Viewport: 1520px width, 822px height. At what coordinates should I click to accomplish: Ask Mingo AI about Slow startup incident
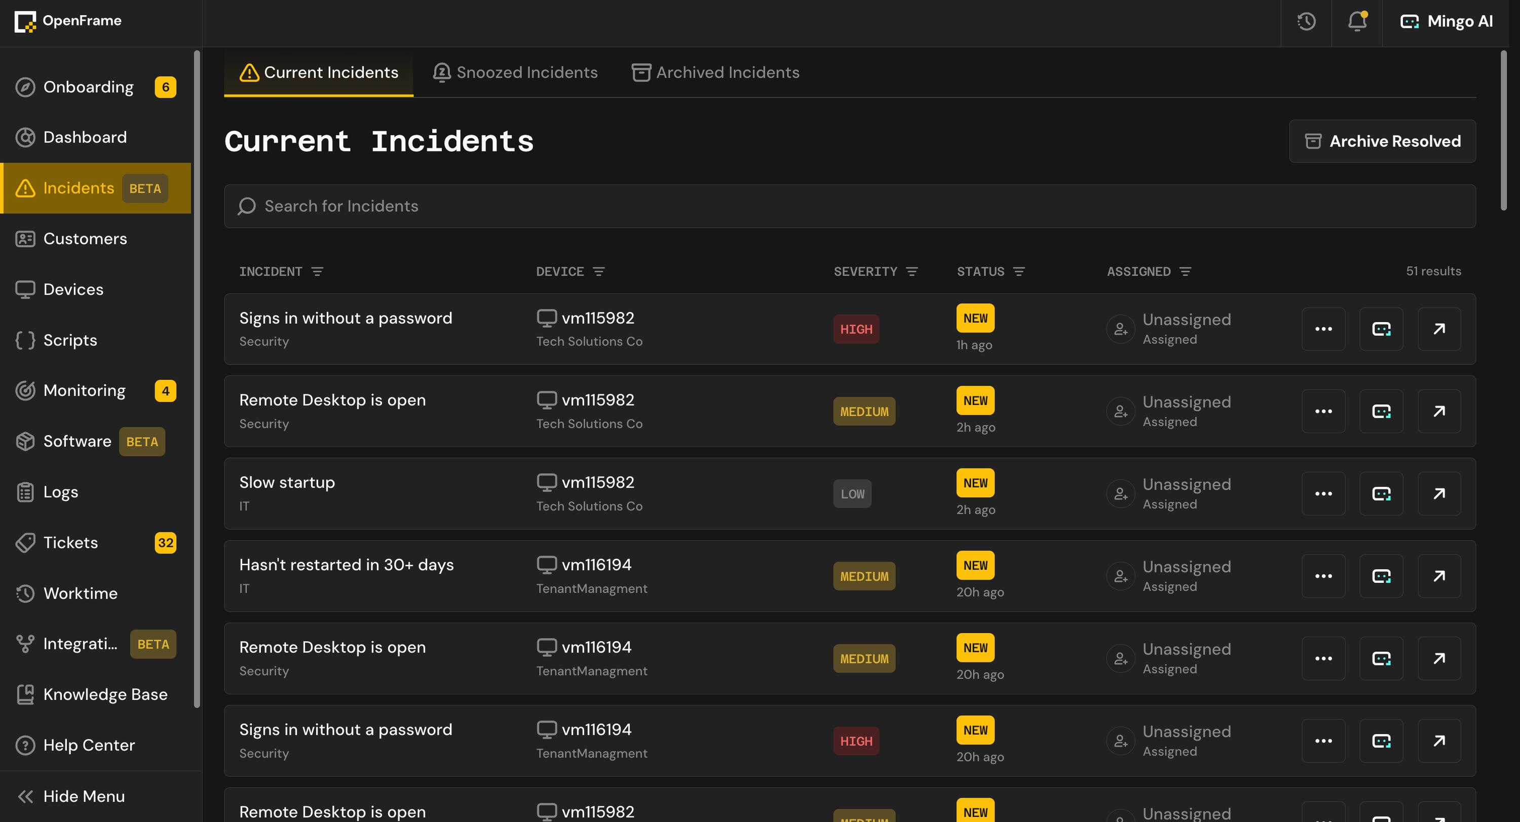[1381, 493]
